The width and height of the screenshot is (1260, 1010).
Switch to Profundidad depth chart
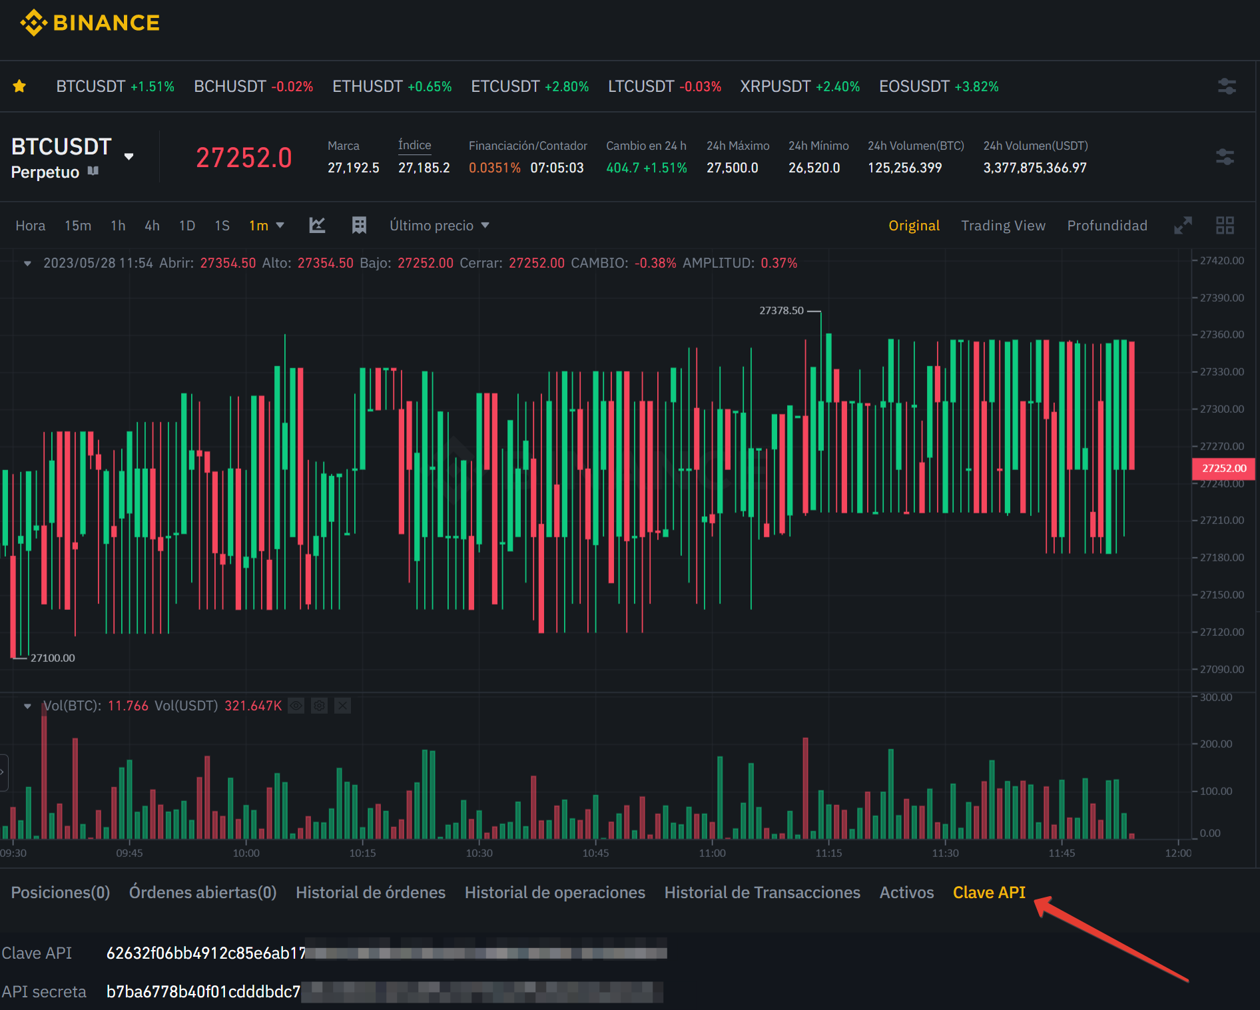coord(1107,226)
